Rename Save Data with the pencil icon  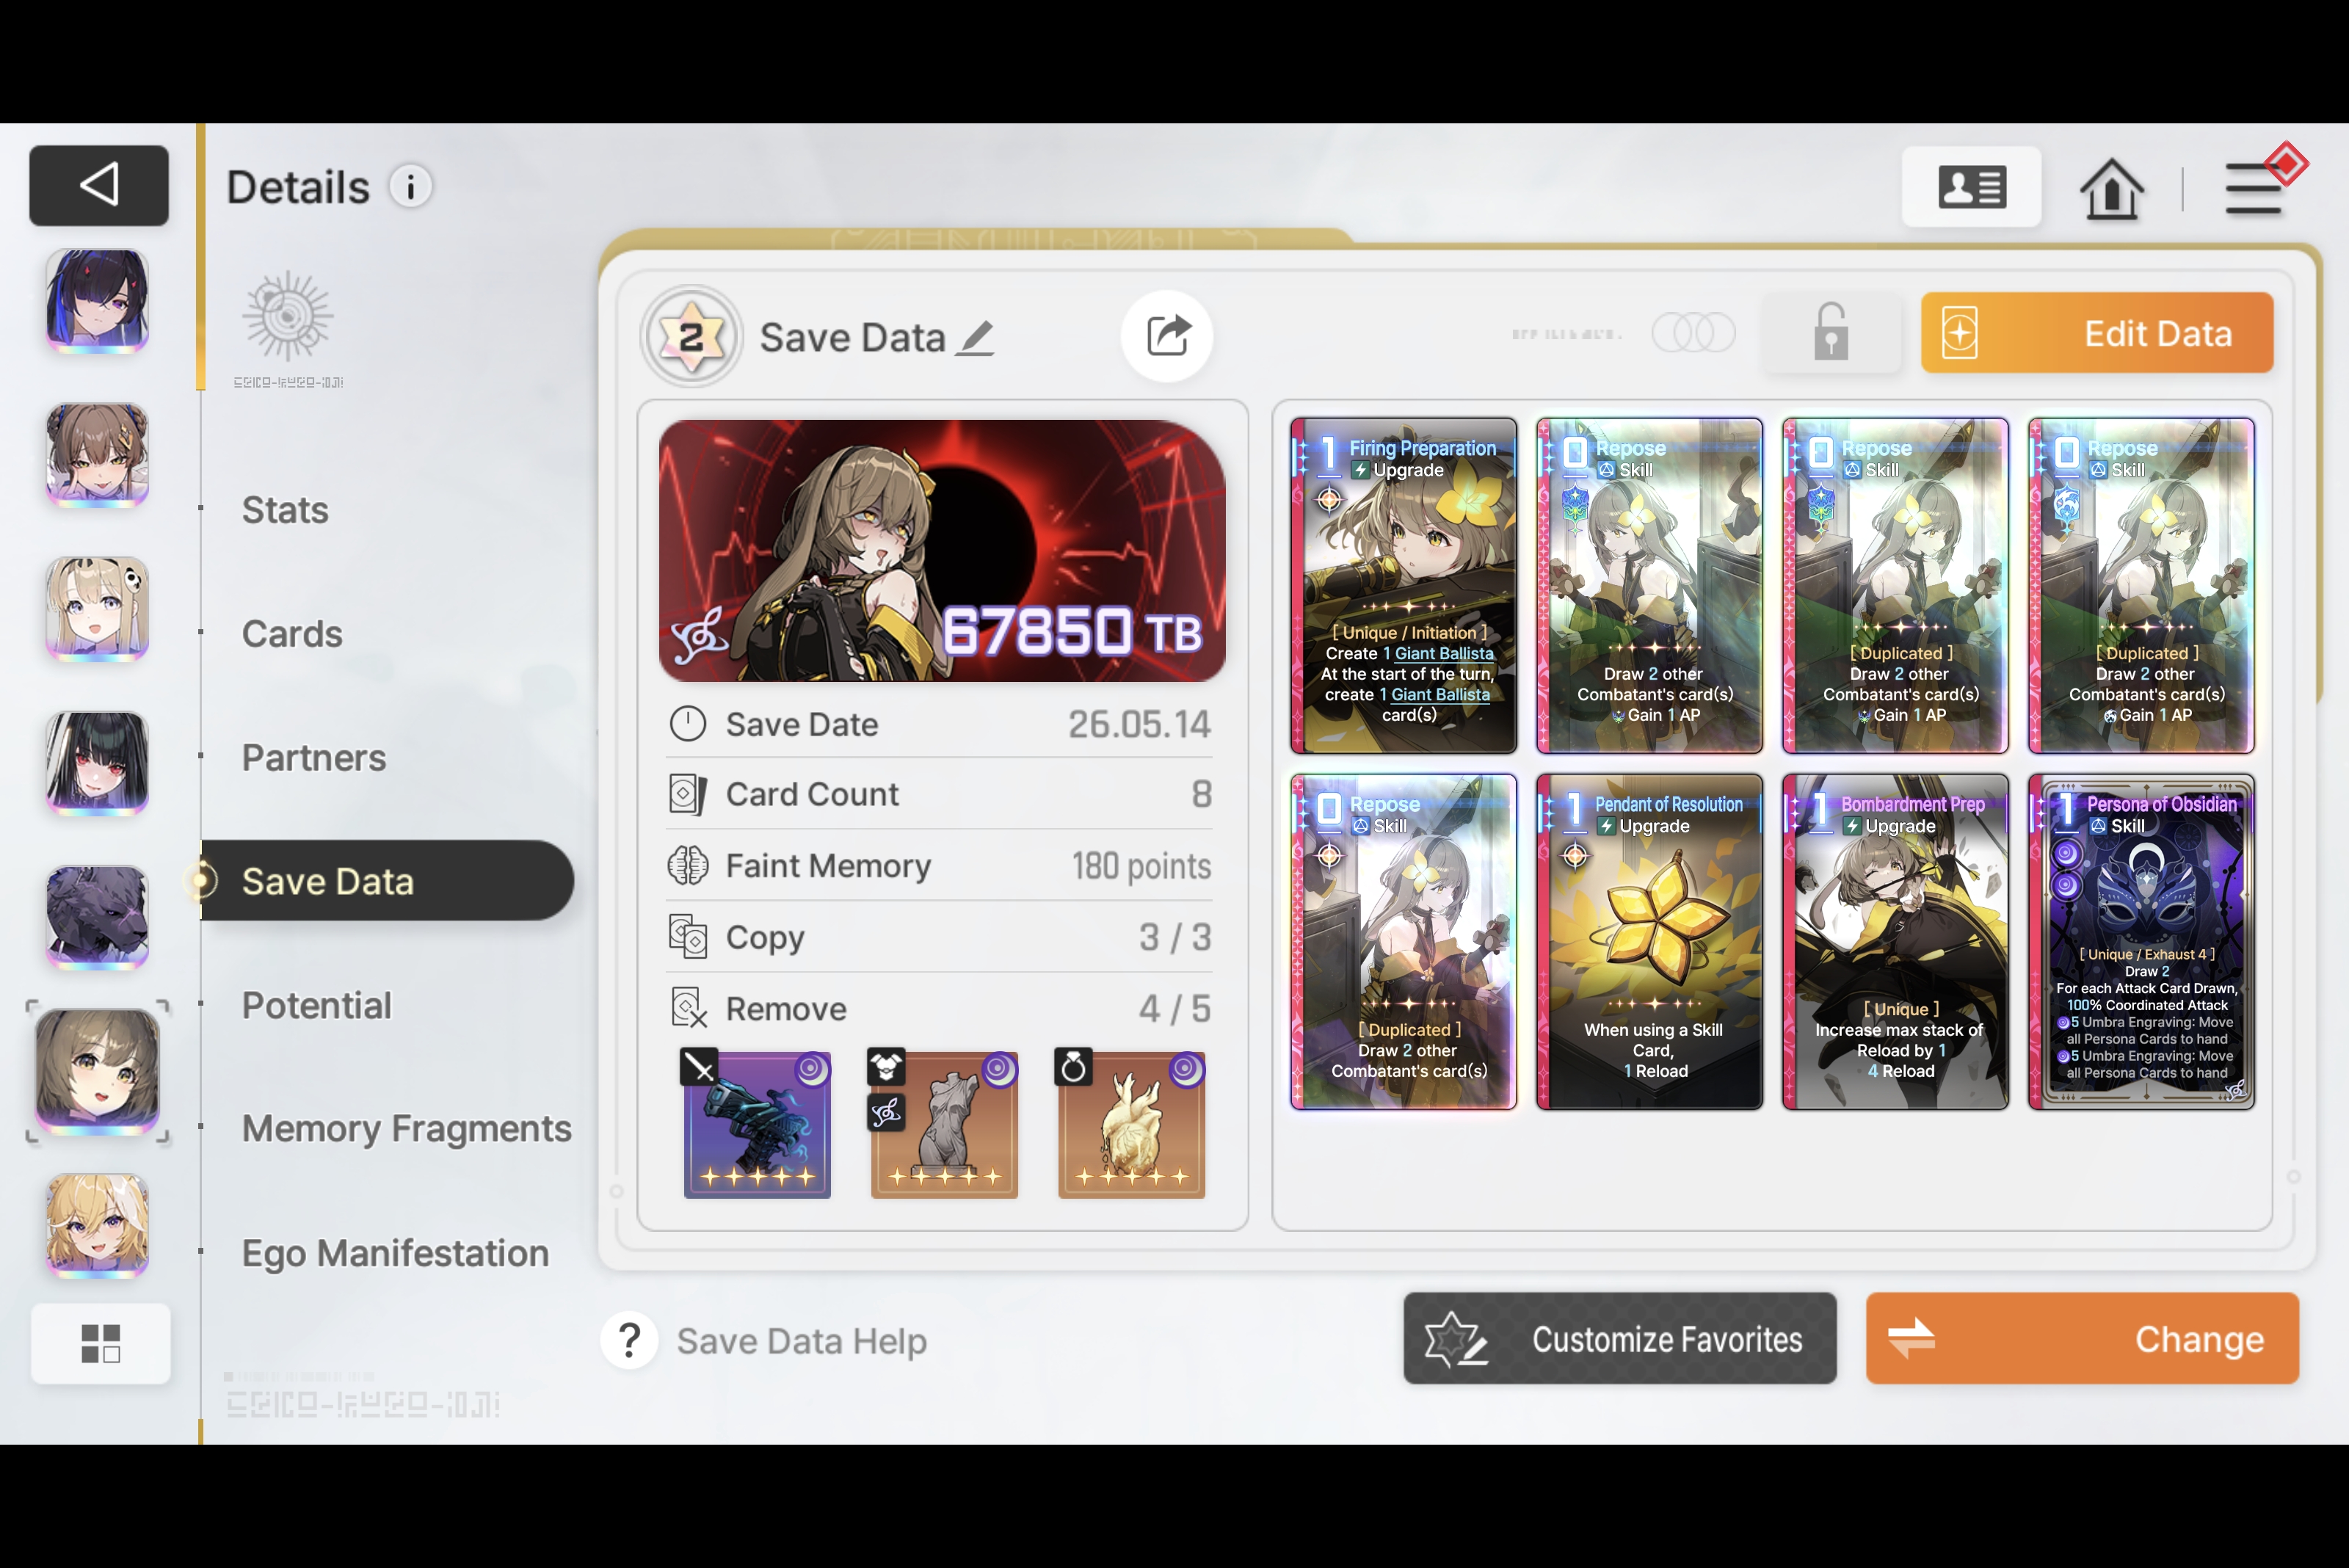(975, 338)
